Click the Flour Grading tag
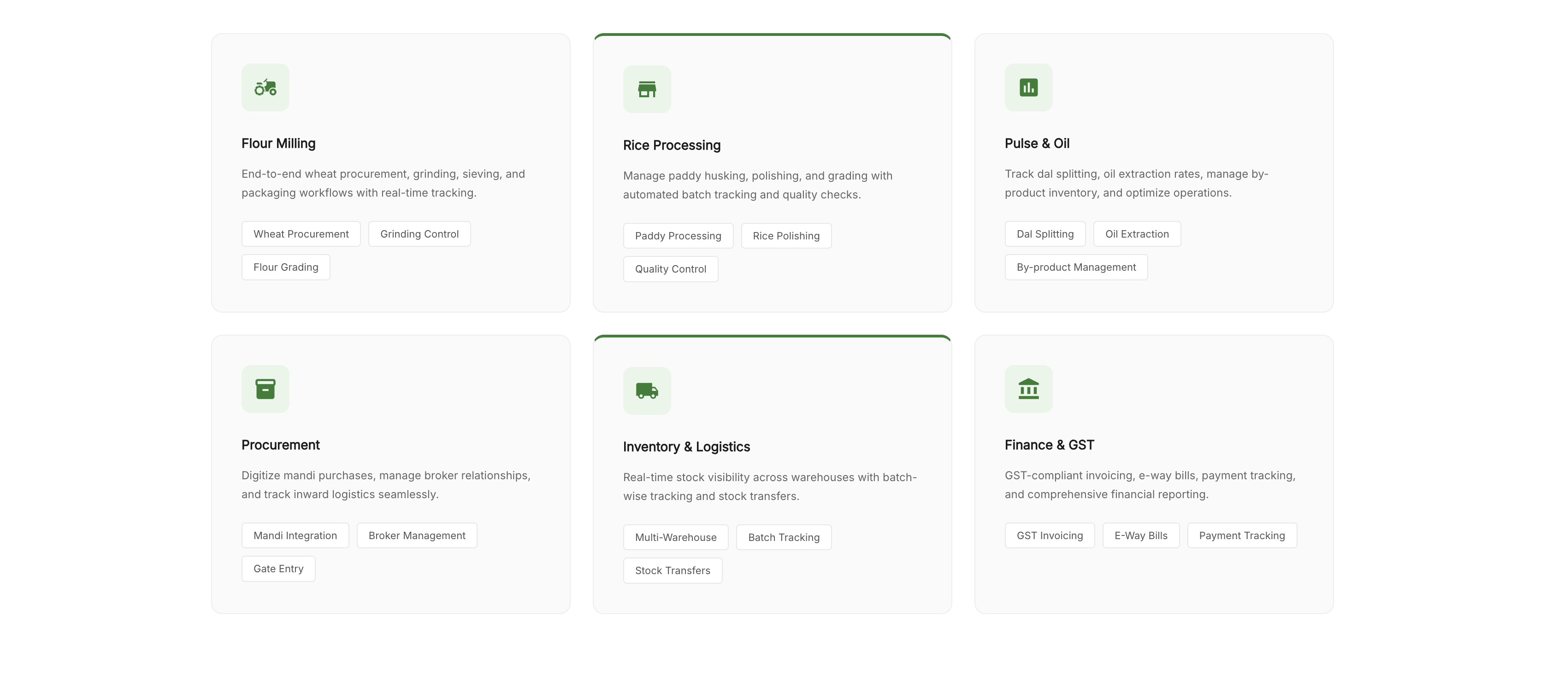The image size is (1546, 674). click(286, 267)
